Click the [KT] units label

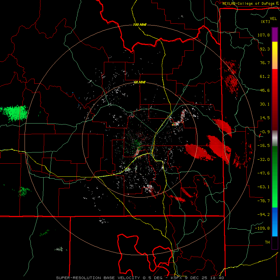pos(265,21)
